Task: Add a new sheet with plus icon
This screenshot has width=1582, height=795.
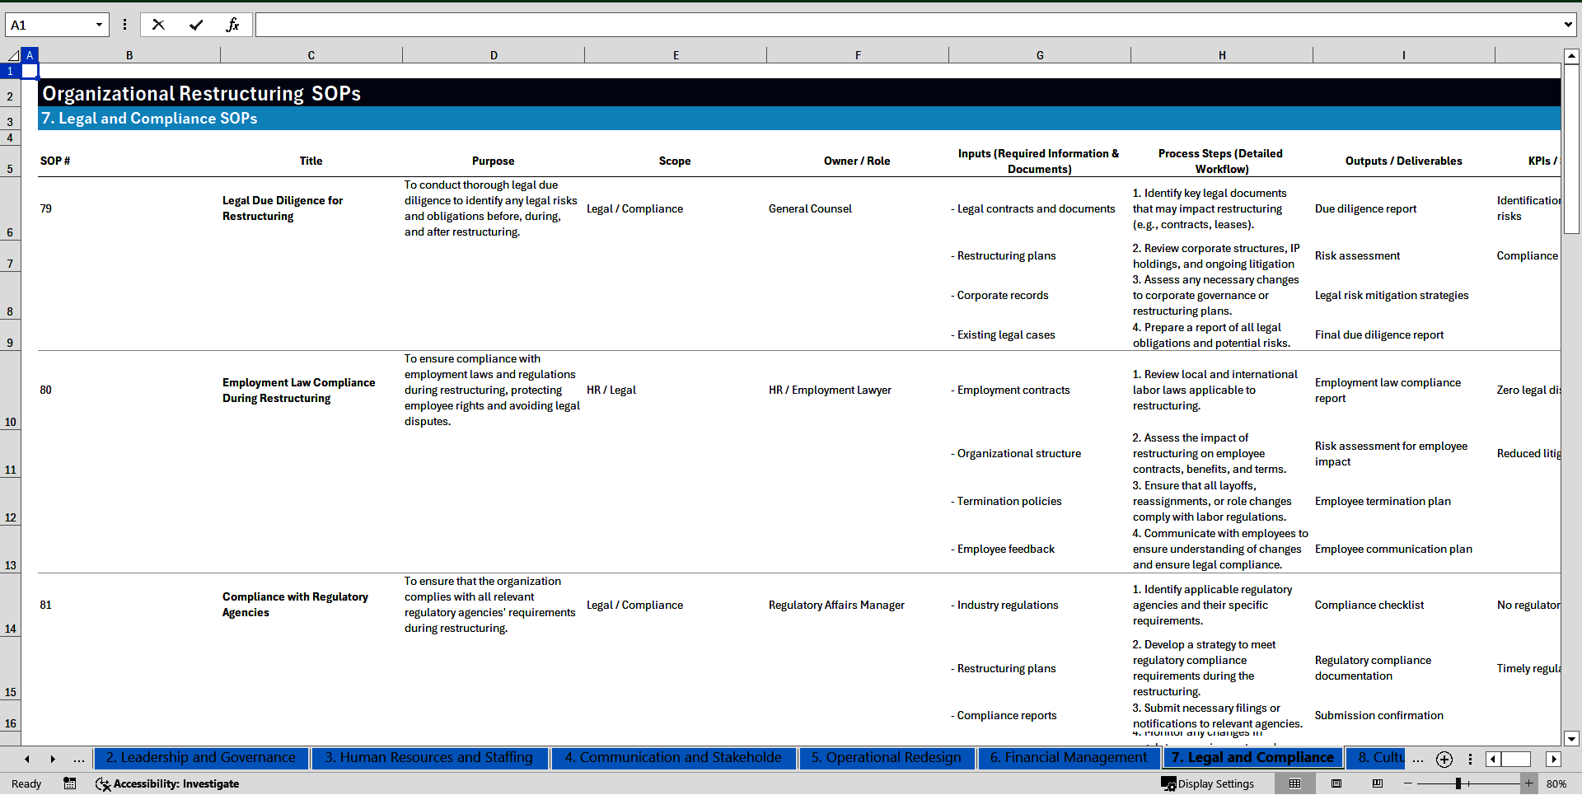Action: pyautogui.click(x=1444, y=759)
